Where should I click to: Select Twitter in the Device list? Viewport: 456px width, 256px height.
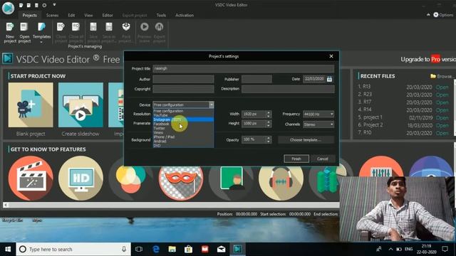(183, 128)
